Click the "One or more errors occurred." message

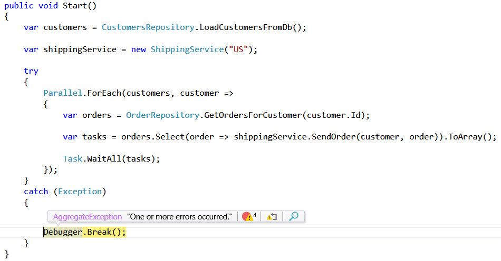(179, 217)
